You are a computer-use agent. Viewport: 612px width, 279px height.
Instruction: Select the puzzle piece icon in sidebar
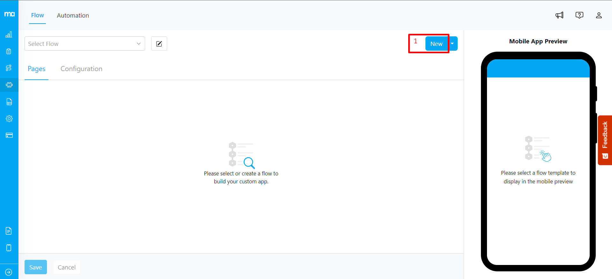coord(9,85)
